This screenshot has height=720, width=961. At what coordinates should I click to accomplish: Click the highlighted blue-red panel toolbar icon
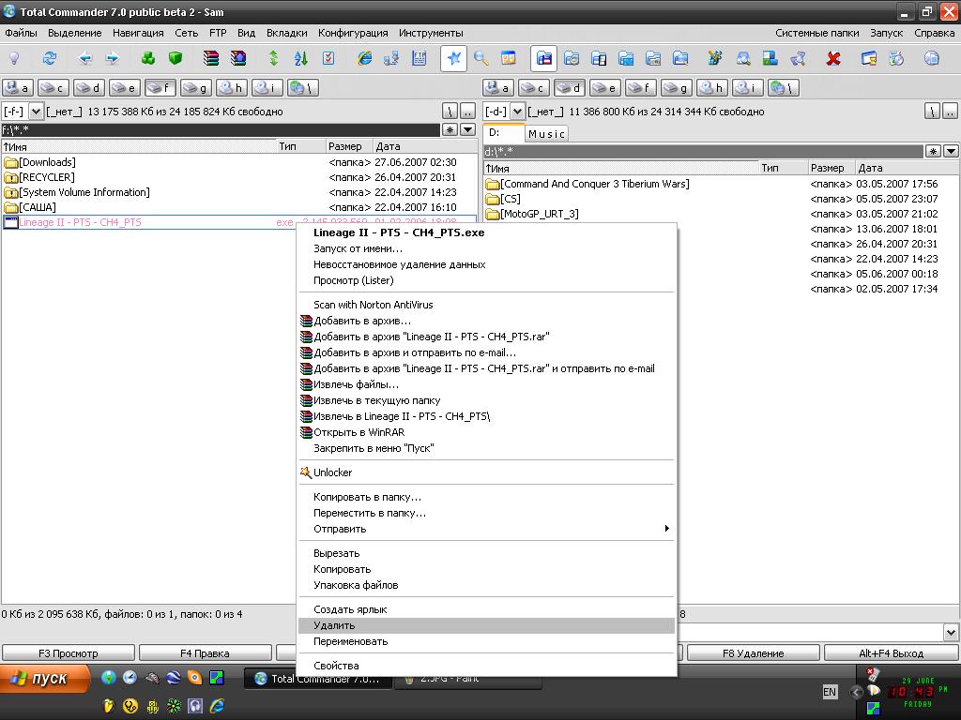pyautogui.click(x=543, y=59)
